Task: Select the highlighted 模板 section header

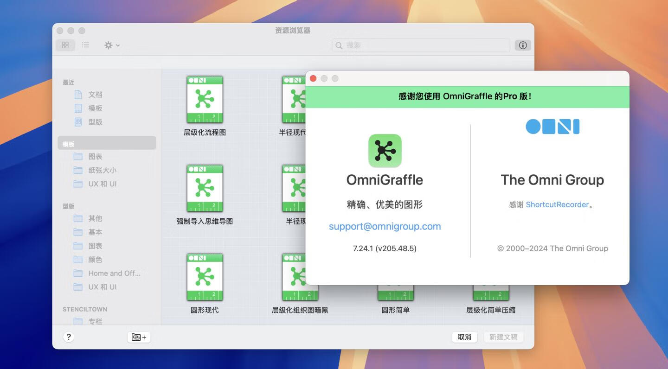Action: pyautogui.click(x=107, y=143)
